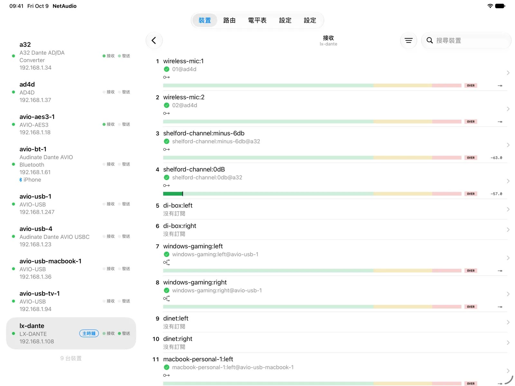This screenshot has height=386, width=515.
Task: Toggle the 發送 indicator on lx-dante device
Action: point(124,334)
